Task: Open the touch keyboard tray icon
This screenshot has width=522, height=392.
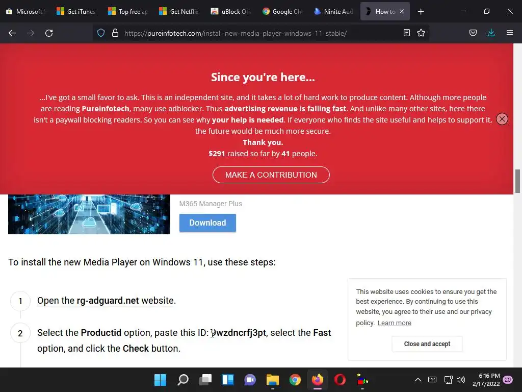Action: click(432, 380)
